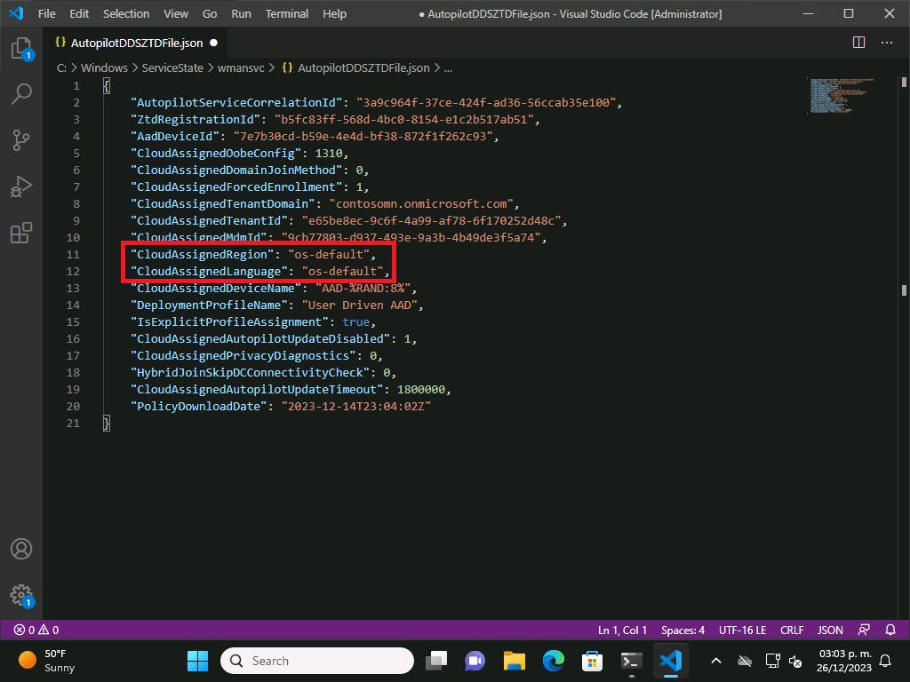Open the Explorer view in activity bar
This screenshot has width=910, height=682.
point(21,48)
